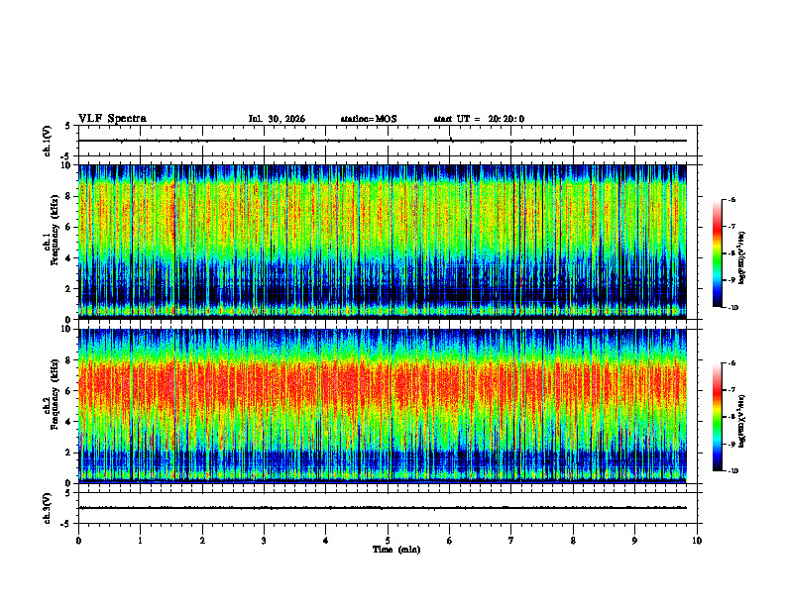Click the ch.1 voltage waveform trace
785x606 pixels.
383,141
